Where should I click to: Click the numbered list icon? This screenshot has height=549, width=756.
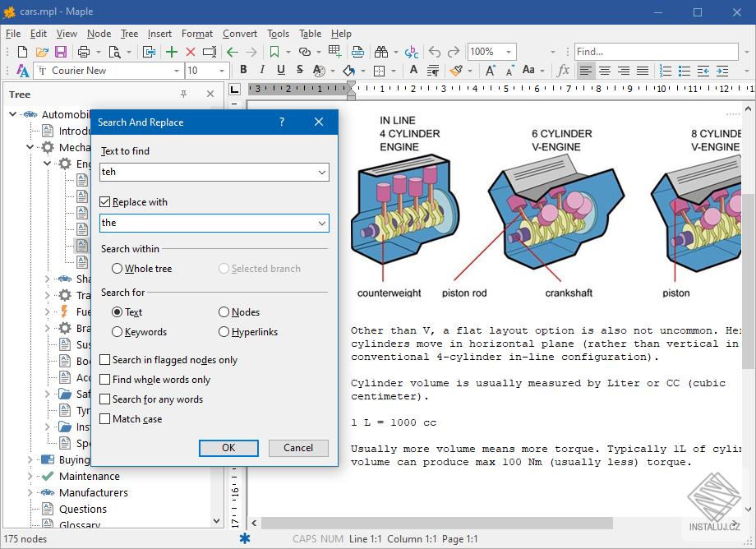pos(666,71)
